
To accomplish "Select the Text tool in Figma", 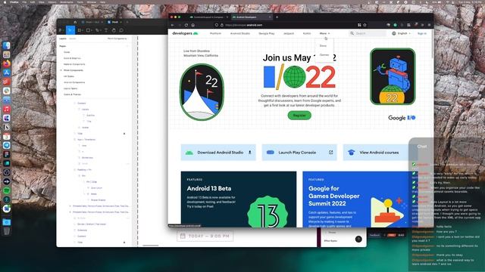I will 106,30.
